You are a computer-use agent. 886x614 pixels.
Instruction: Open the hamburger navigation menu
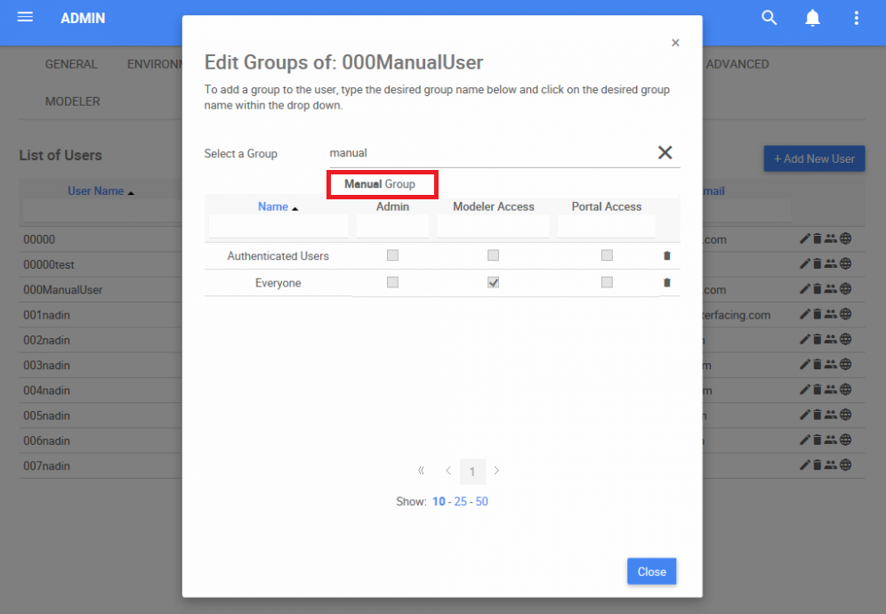[x=25, y=17]
